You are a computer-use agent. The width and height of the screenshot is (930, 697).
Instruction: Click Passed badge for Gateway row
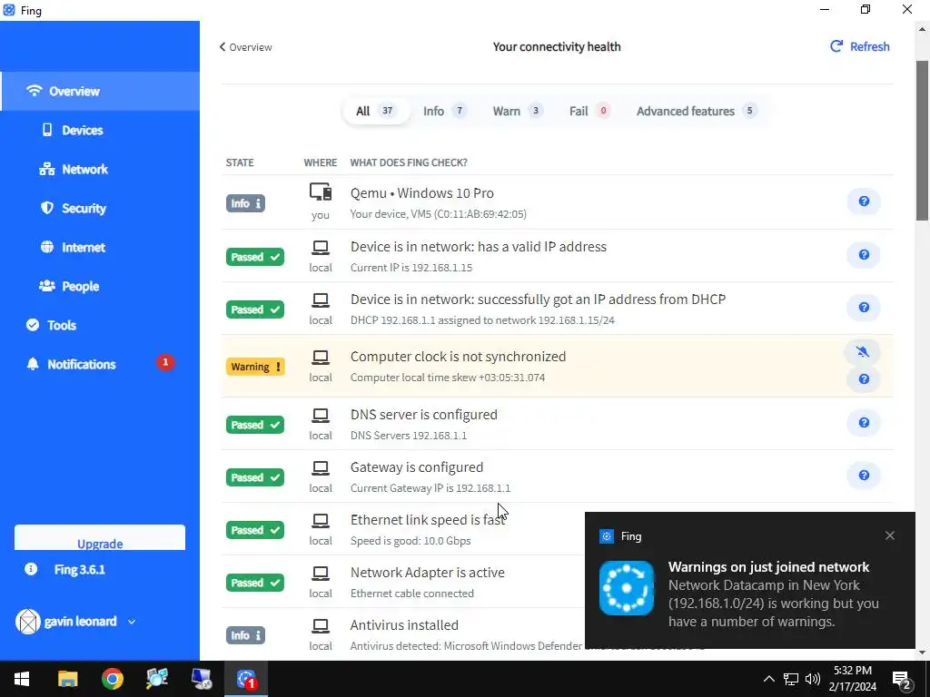click(255, 477)
